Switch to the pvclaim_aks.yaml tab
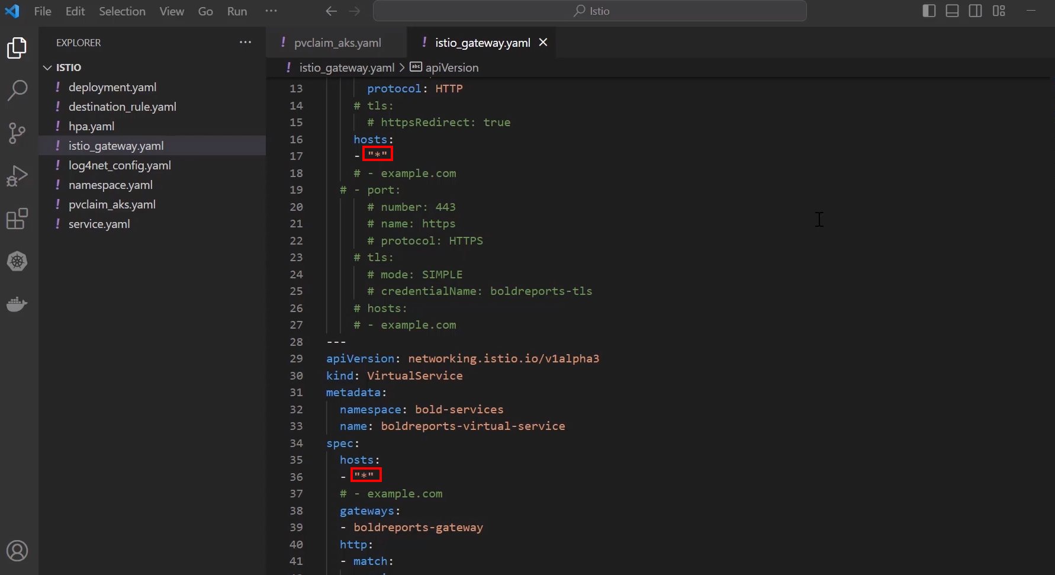The width and height of the screenshot is (1055, 575). (x=337, y=43)
